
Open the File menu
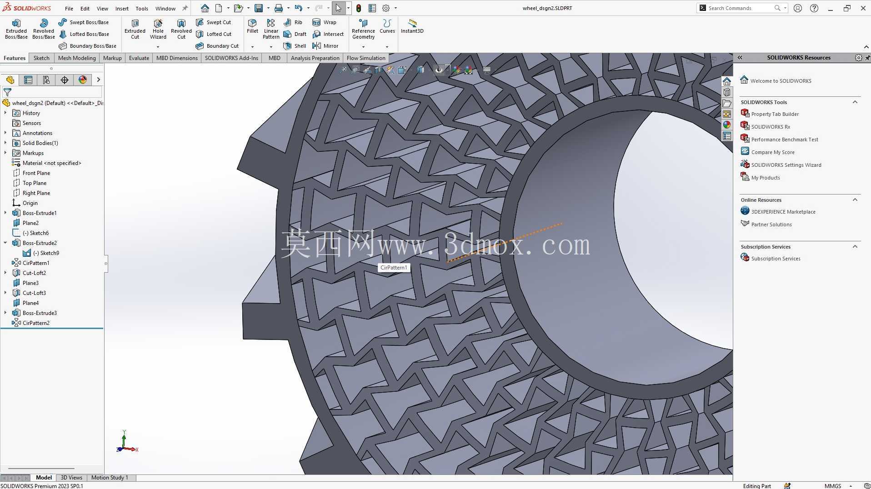(69, 9)
